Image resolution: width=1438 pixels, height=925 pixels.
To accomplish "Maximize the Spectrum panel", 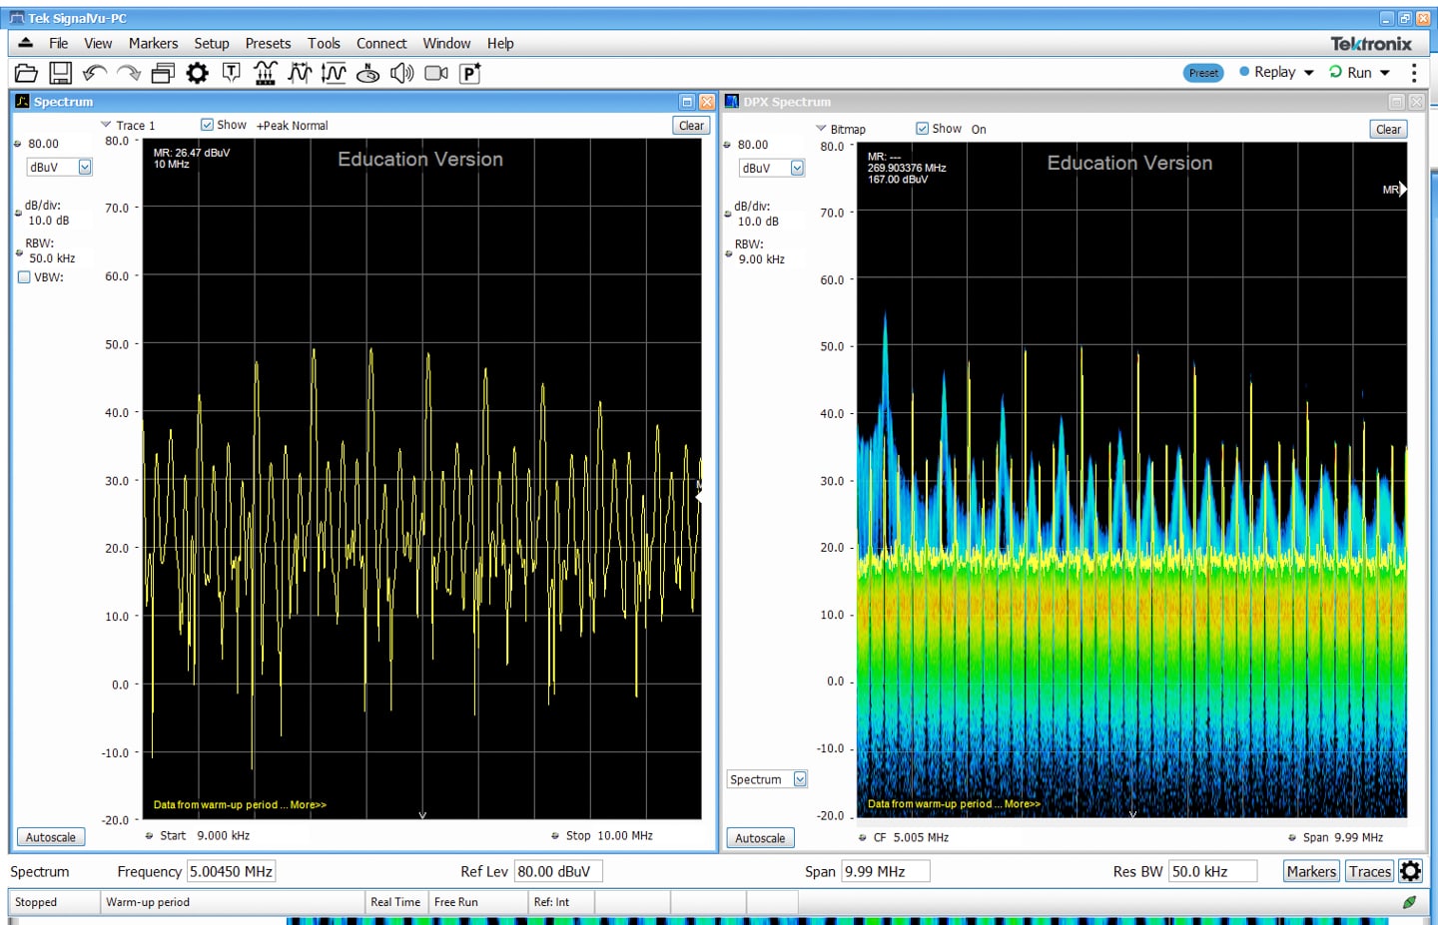I will [687, 102].
